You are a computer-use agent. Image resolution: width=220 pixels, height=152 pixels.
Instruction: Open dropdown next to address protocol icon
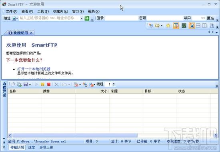tap(17, 18)
